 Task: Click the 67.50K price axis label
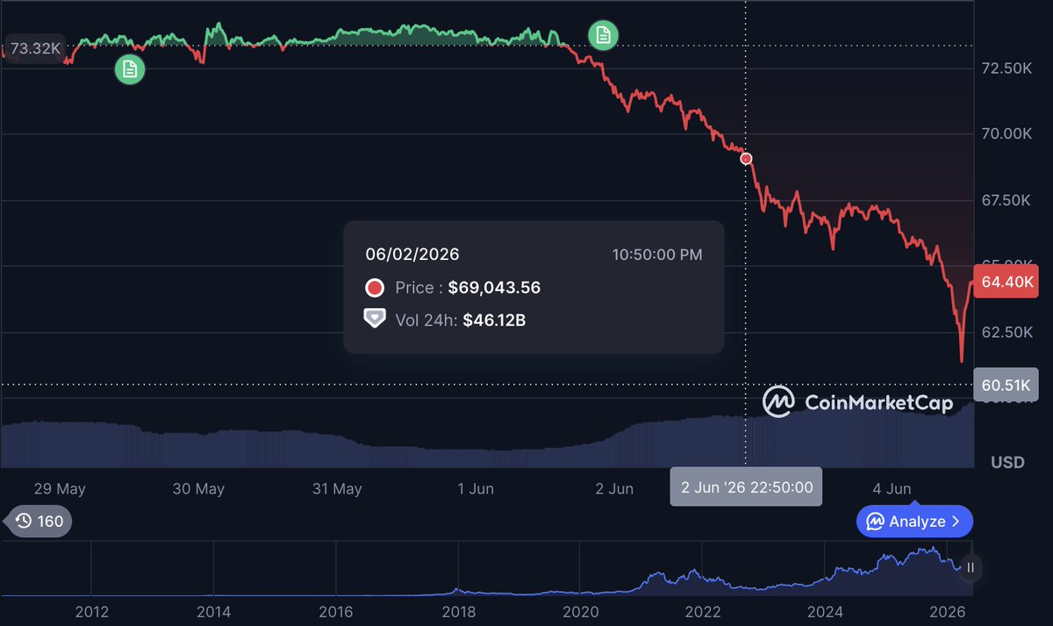[x=1006, y=200]
